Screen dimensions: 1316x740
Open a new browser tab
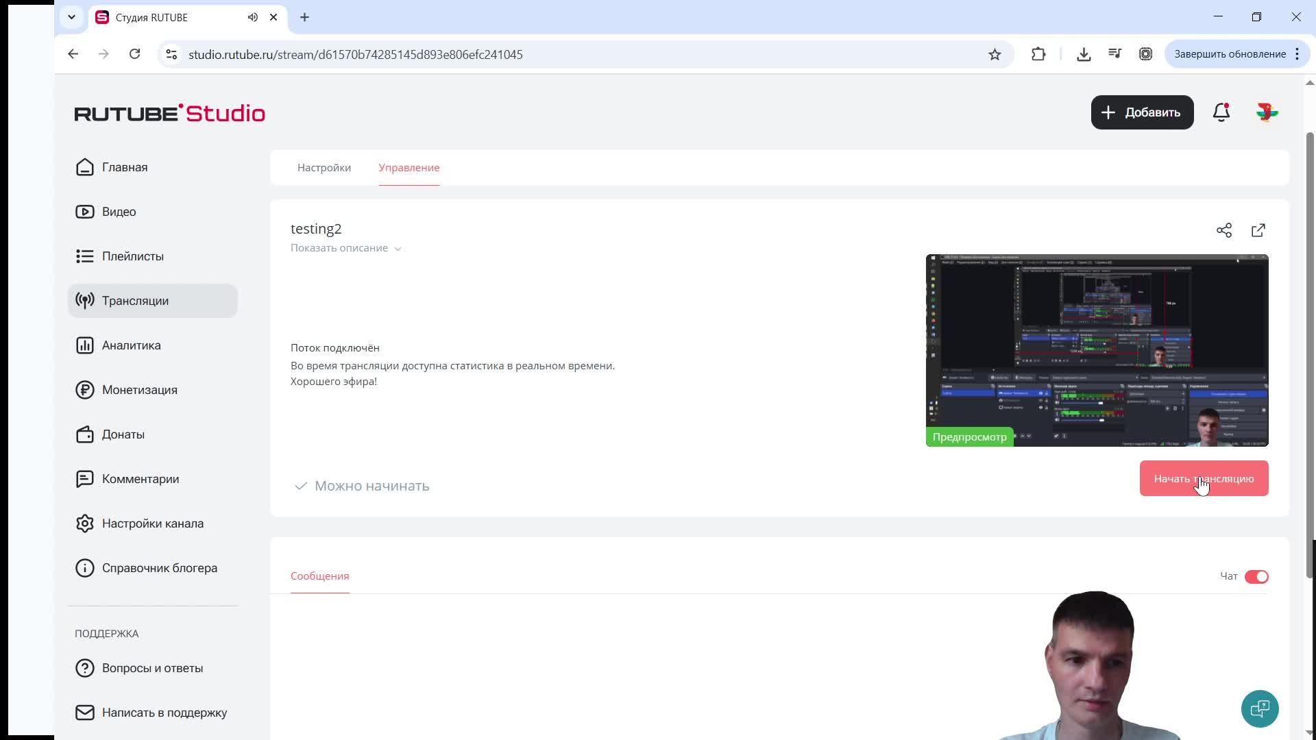(x=305, y=17)
